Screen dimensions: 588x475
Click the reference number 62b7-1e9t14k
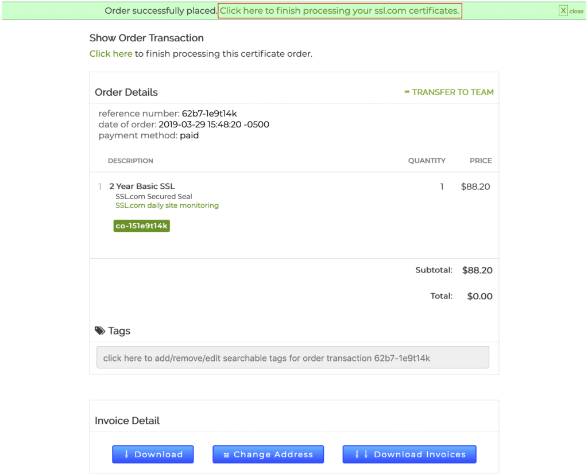coord(209,114)
